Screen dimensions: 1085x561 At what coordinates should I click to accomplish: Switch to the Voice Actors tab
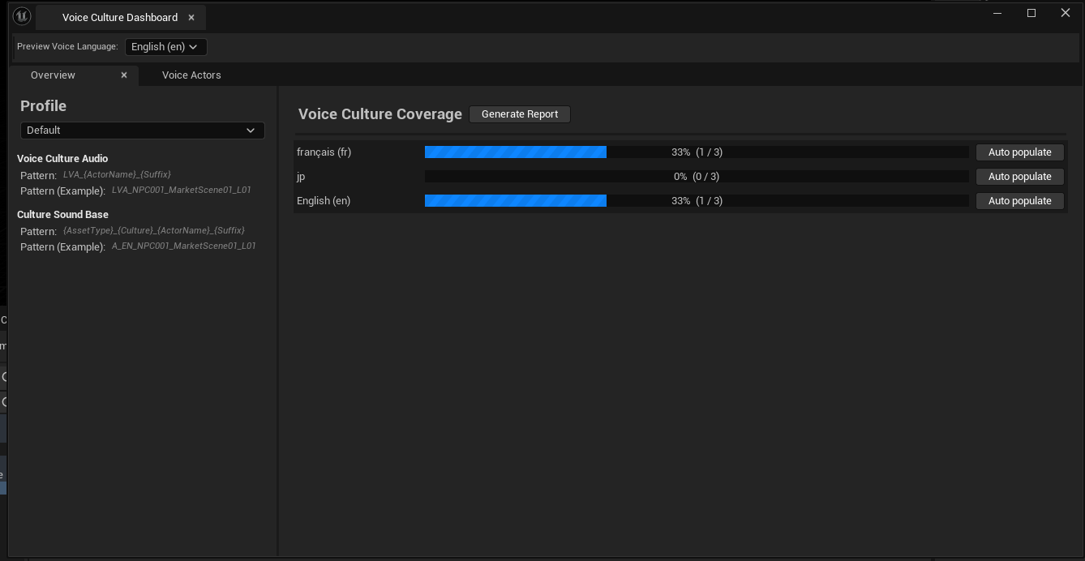tap(191, 75)
